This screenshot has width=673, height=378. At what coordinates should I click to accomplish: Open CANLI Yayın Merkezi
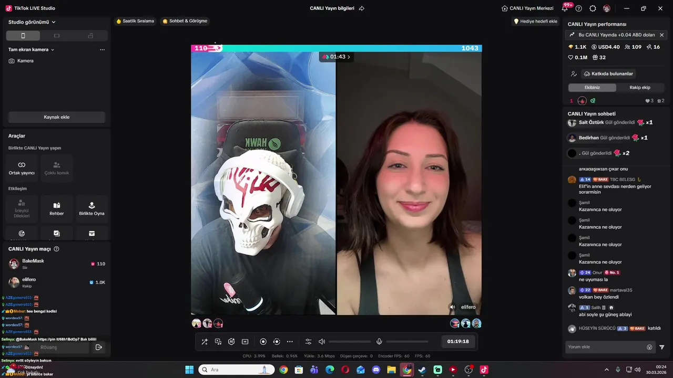(527, 8)
